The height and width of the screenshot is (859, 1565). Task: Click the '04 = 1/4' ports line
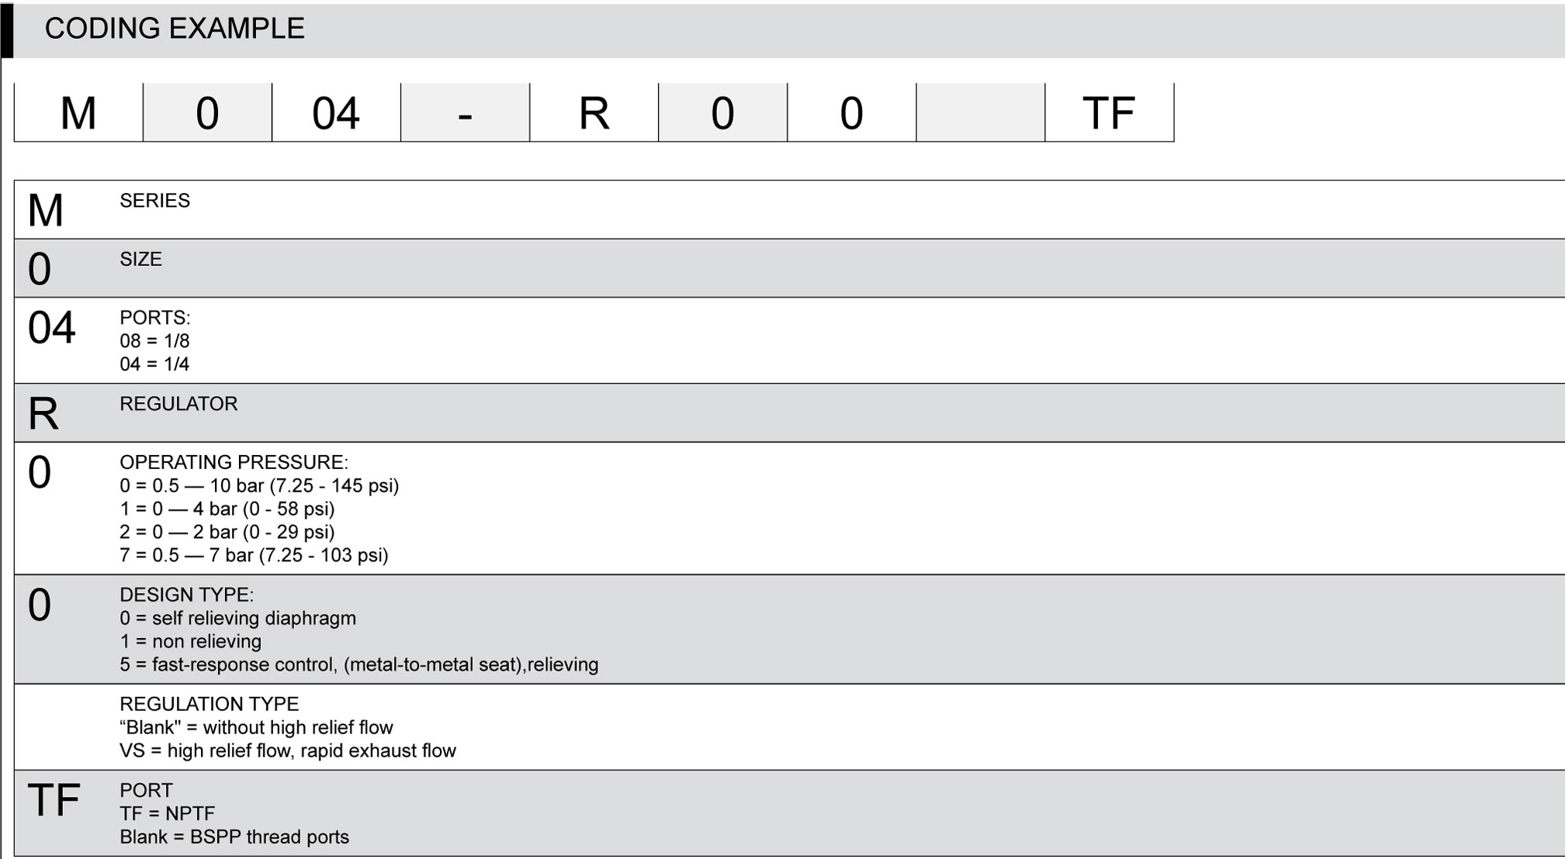tap(154, 364)
